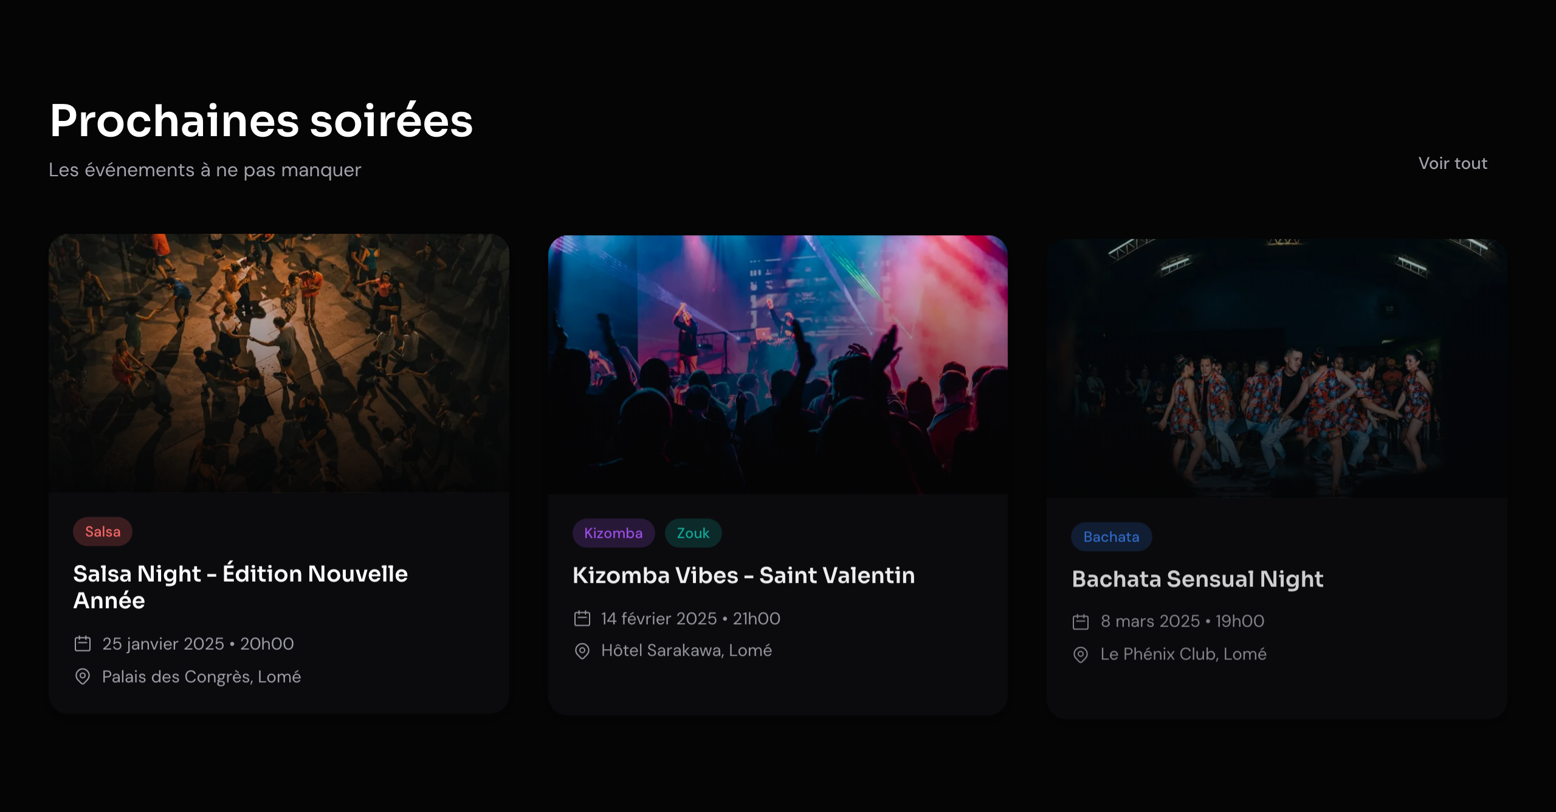Select the Bachata tag badge

click(x=1111, y=537)
